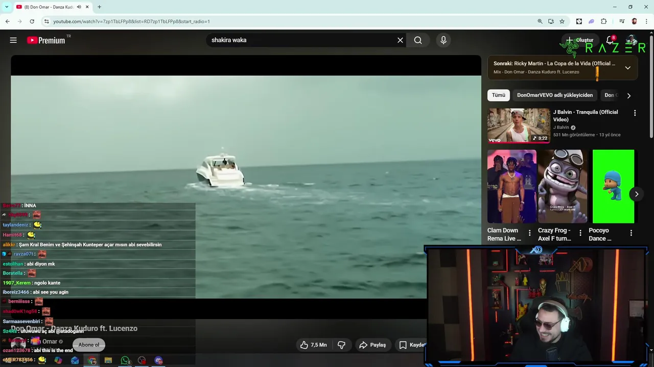Bookmark this page with the star icon
Viewport: 654px width, 367px height.
(x=562, y=21)
